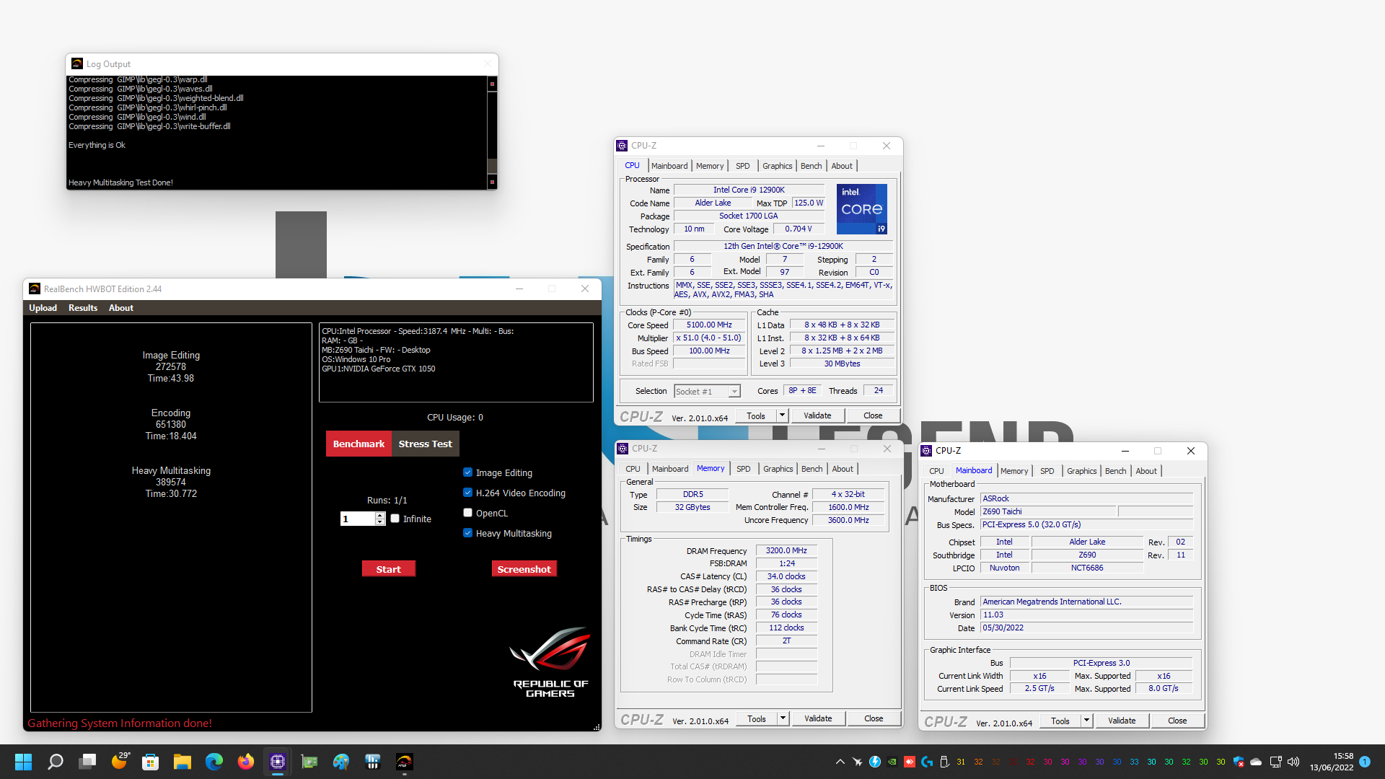The height and width of the screenshot is (779, 1385).
Task: Click the RealBench title bar icon
Action: click(x=35, y=289)
